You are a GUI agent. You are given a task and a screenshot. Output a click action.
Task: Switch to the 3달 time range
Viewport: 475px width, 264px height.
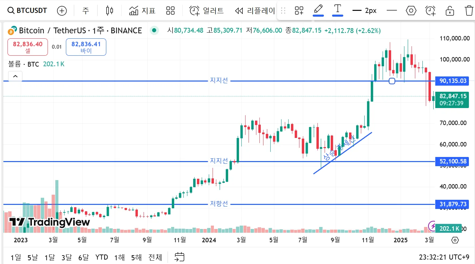click(67, 257)
